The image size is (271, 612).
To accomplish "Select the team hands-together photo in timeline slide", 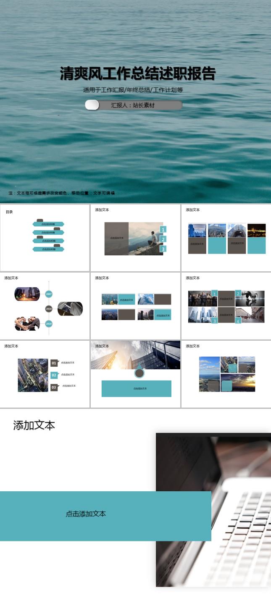I will point(27,323).
